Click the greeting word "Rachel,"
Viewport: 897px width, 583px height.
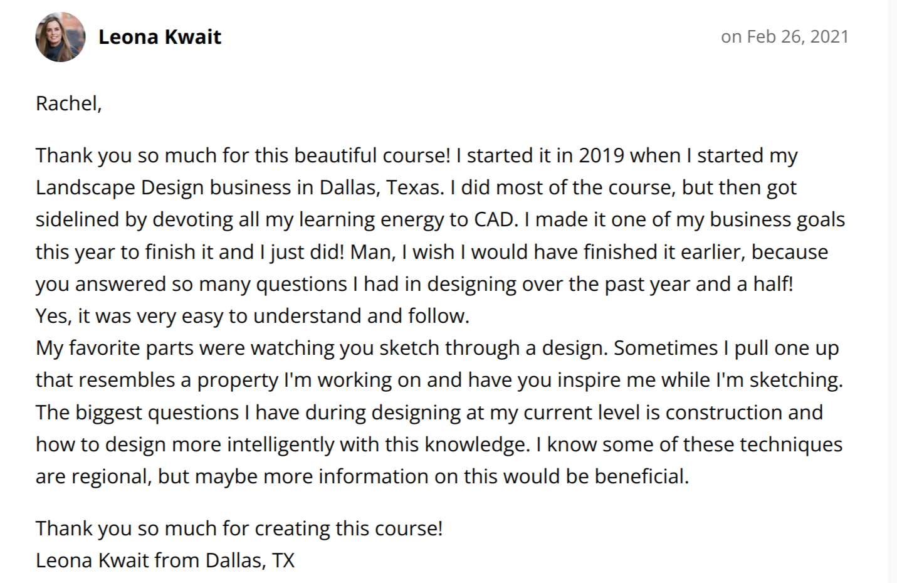click(68, 103)
